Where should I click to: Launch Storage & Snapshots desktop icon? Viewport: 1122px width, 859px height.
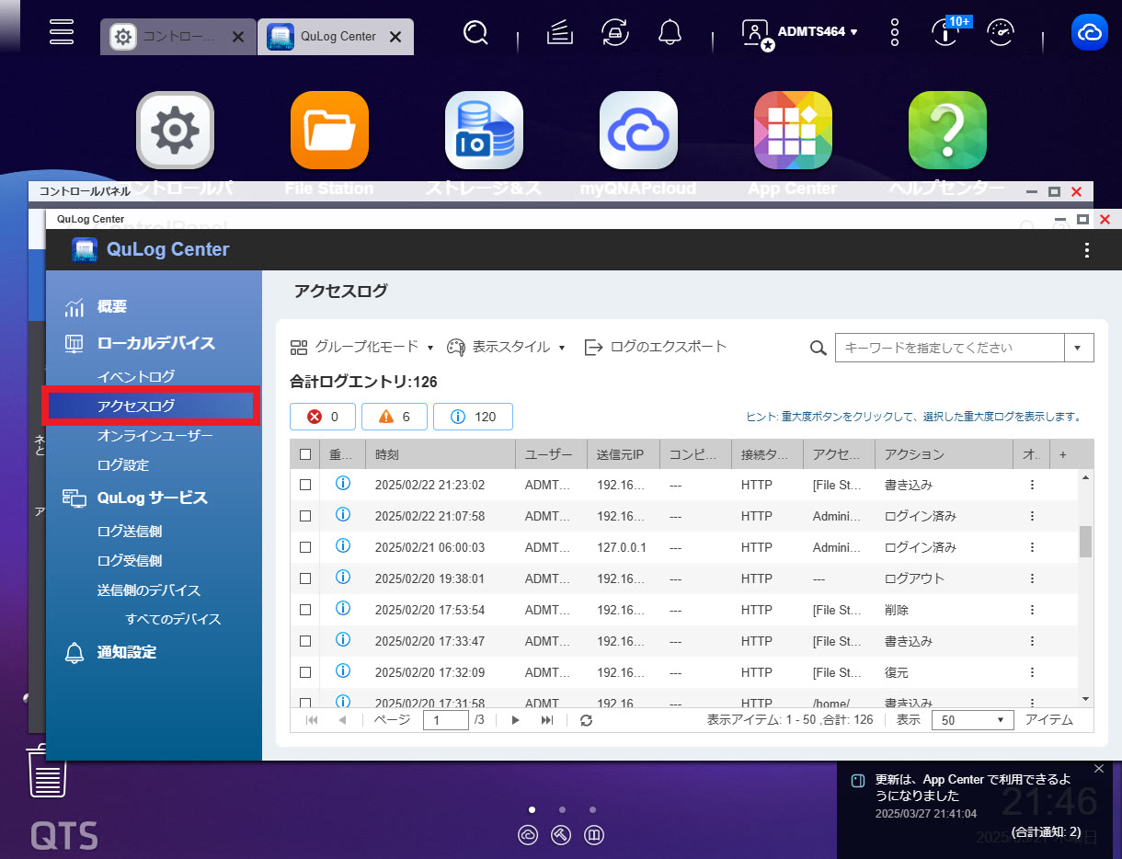(x=484, y=131)
